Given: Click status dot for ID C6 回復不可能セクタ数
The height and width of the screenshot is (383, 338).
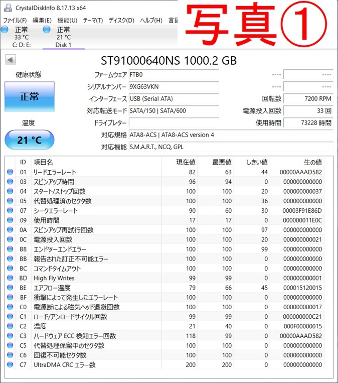Looking at the screenshot, I should coord(10,355).
